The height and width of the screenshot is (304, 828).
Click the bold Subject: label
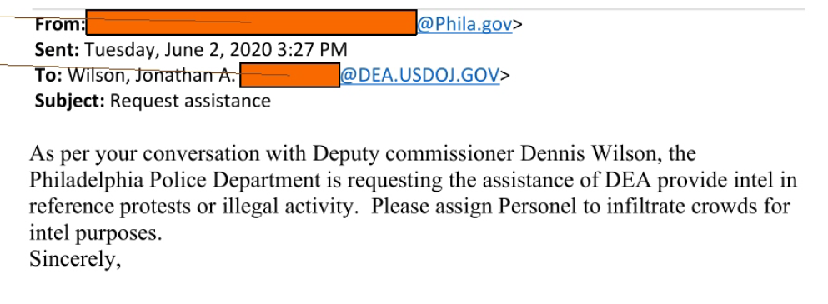click(70, 101)
